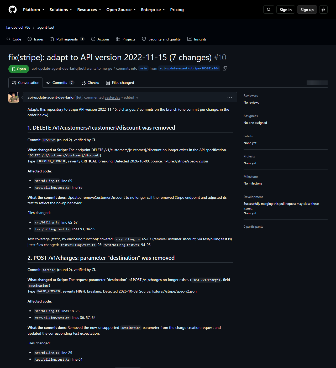Viewport: 336px width, 368px height.
Task: Click the GitHub logo home icon
Action: (x=13, y=9)
